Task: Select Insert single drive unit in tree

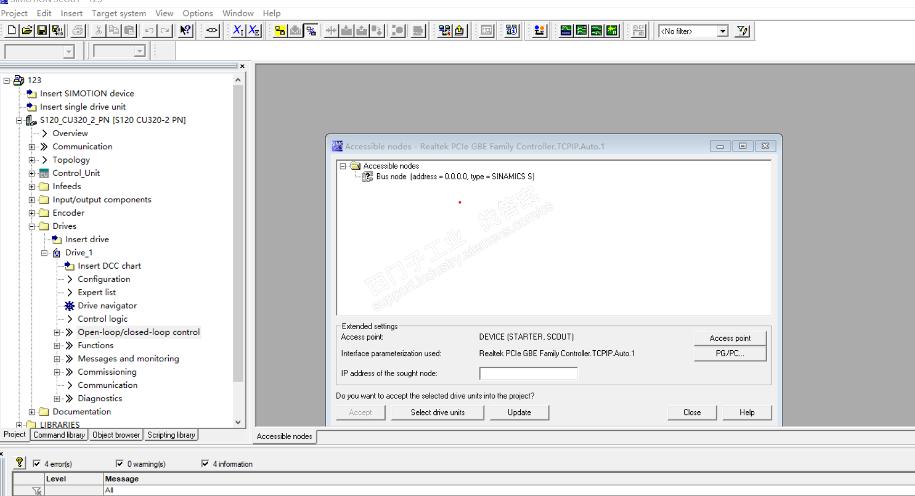Action: 83,107
